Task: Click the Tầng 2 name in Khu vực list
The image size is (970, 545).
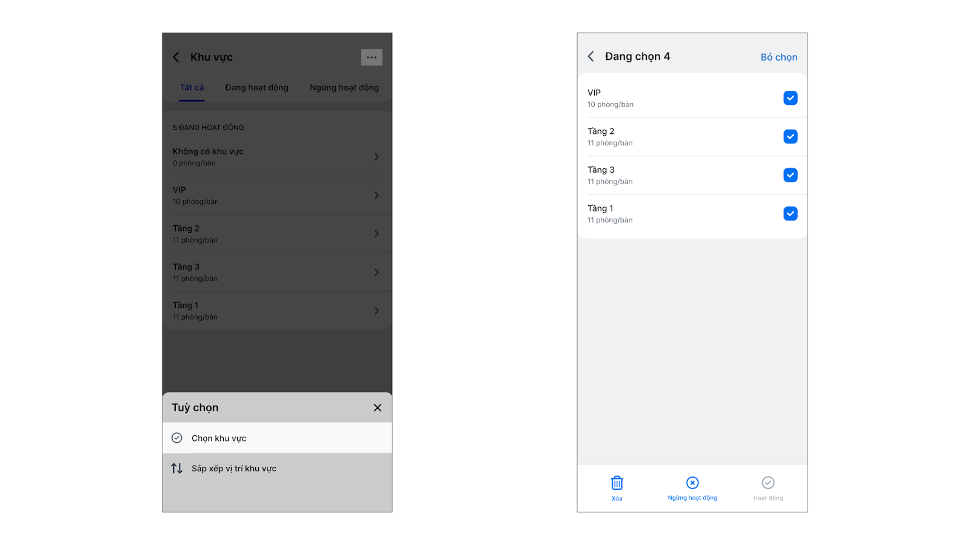Action: pos(186,228)
